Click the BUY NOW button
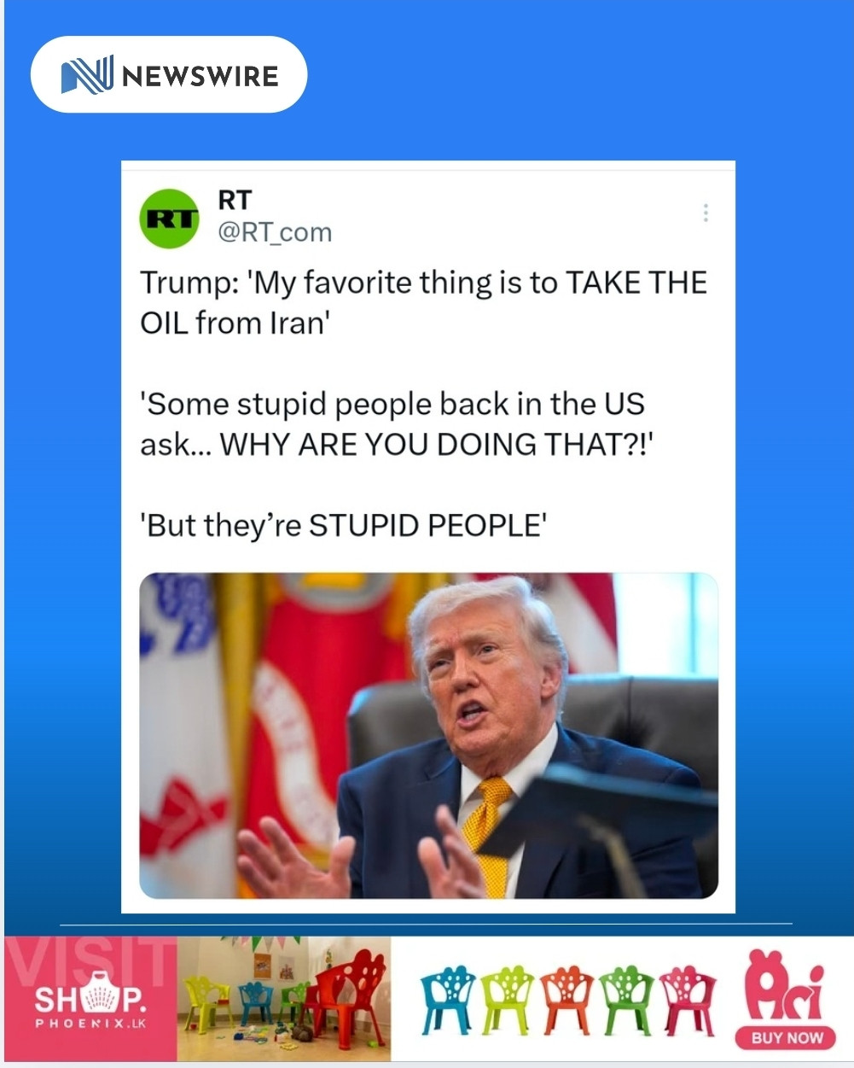854x1068 pixels. pos(786,1038)
